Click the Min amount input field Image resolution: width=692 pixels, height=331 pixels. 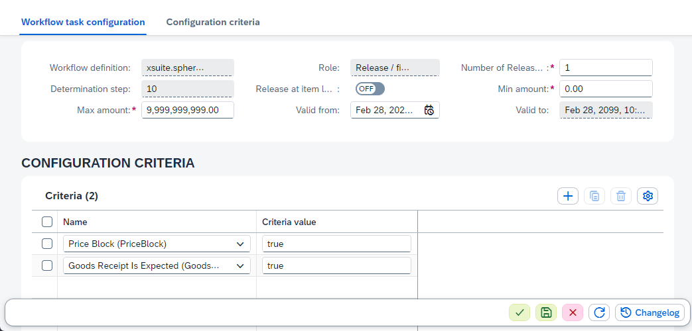coord(605,89)
